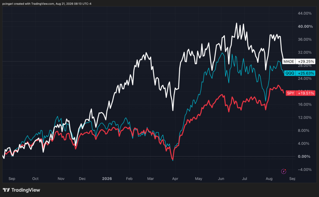Click the Dec time axis label
Screen dimensions: 319x197
82,179
